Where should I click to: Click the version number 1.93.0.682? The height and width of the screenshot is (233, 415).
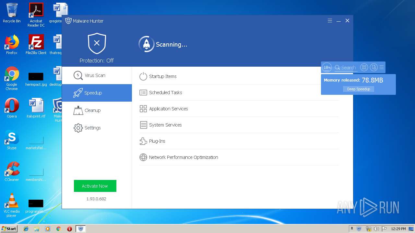coord(96,199)
